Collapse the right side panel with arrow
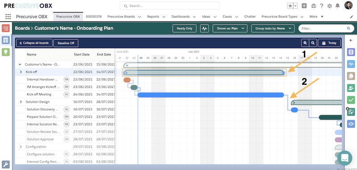Screen dimensions: 357x170 click(351, 40)
